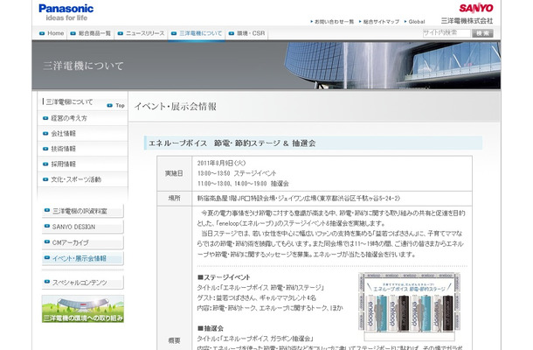This screenshot has height=350, width=533.
Task: Click the Panasonic ideas for life logo
Action: pos(66,12)
